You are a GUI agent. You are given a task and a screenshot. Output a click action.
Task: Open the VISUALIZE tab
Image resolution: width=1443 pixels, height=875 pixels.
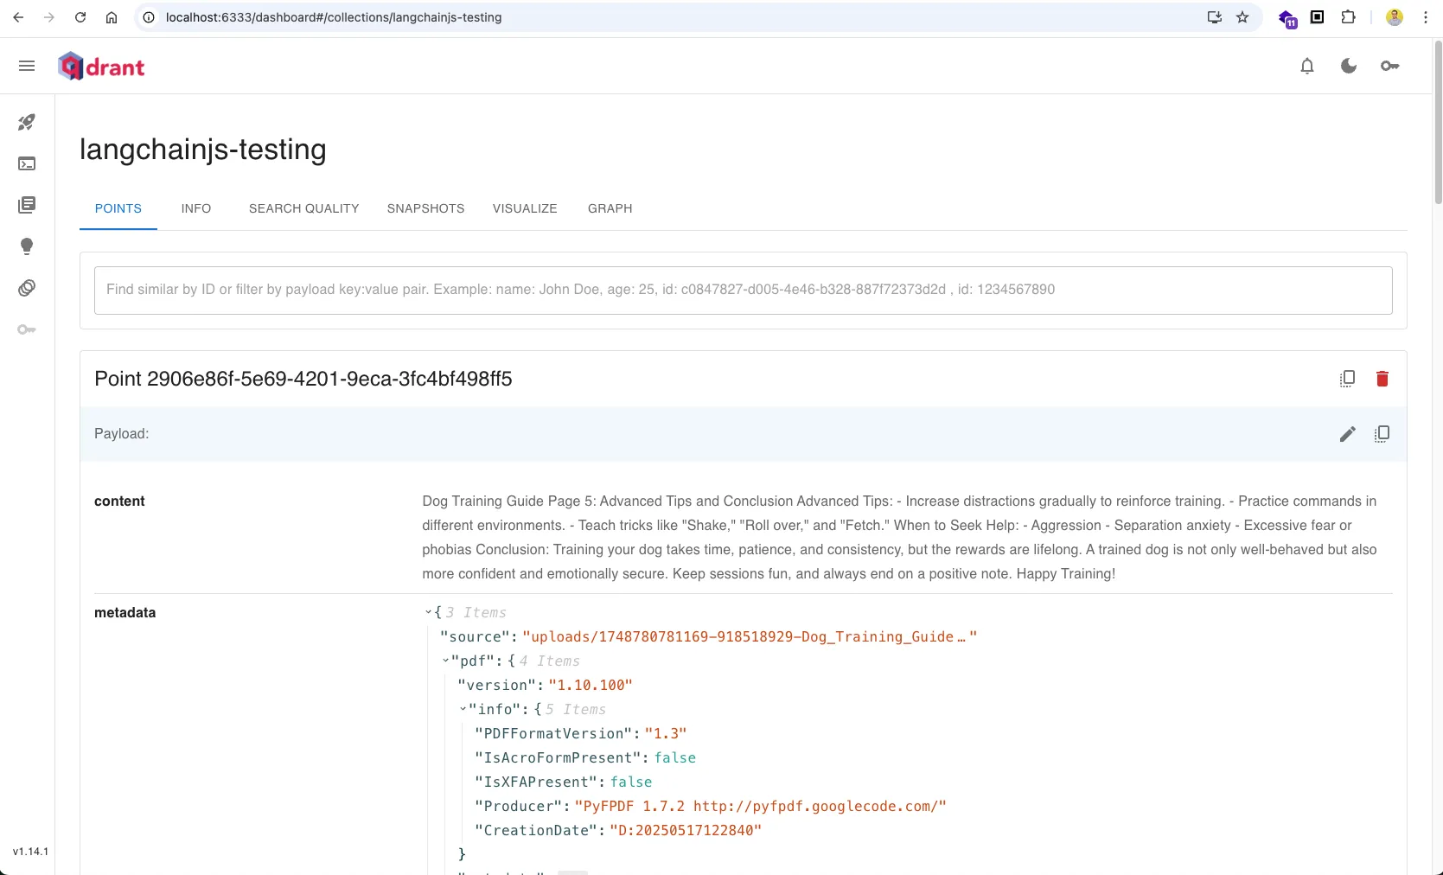pyautogui.click(x=525, y=208)
